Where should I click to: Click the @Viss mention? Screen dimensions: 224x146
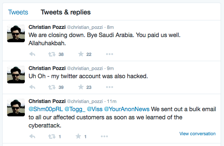95,109
